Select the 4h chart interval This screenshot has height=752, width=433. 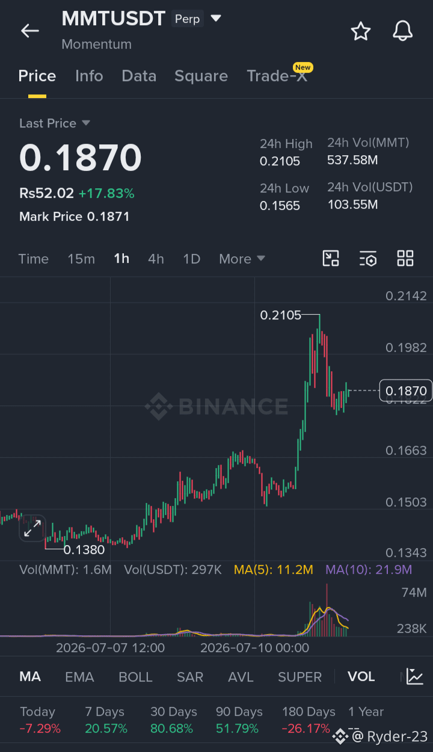[x=156, y=259]
